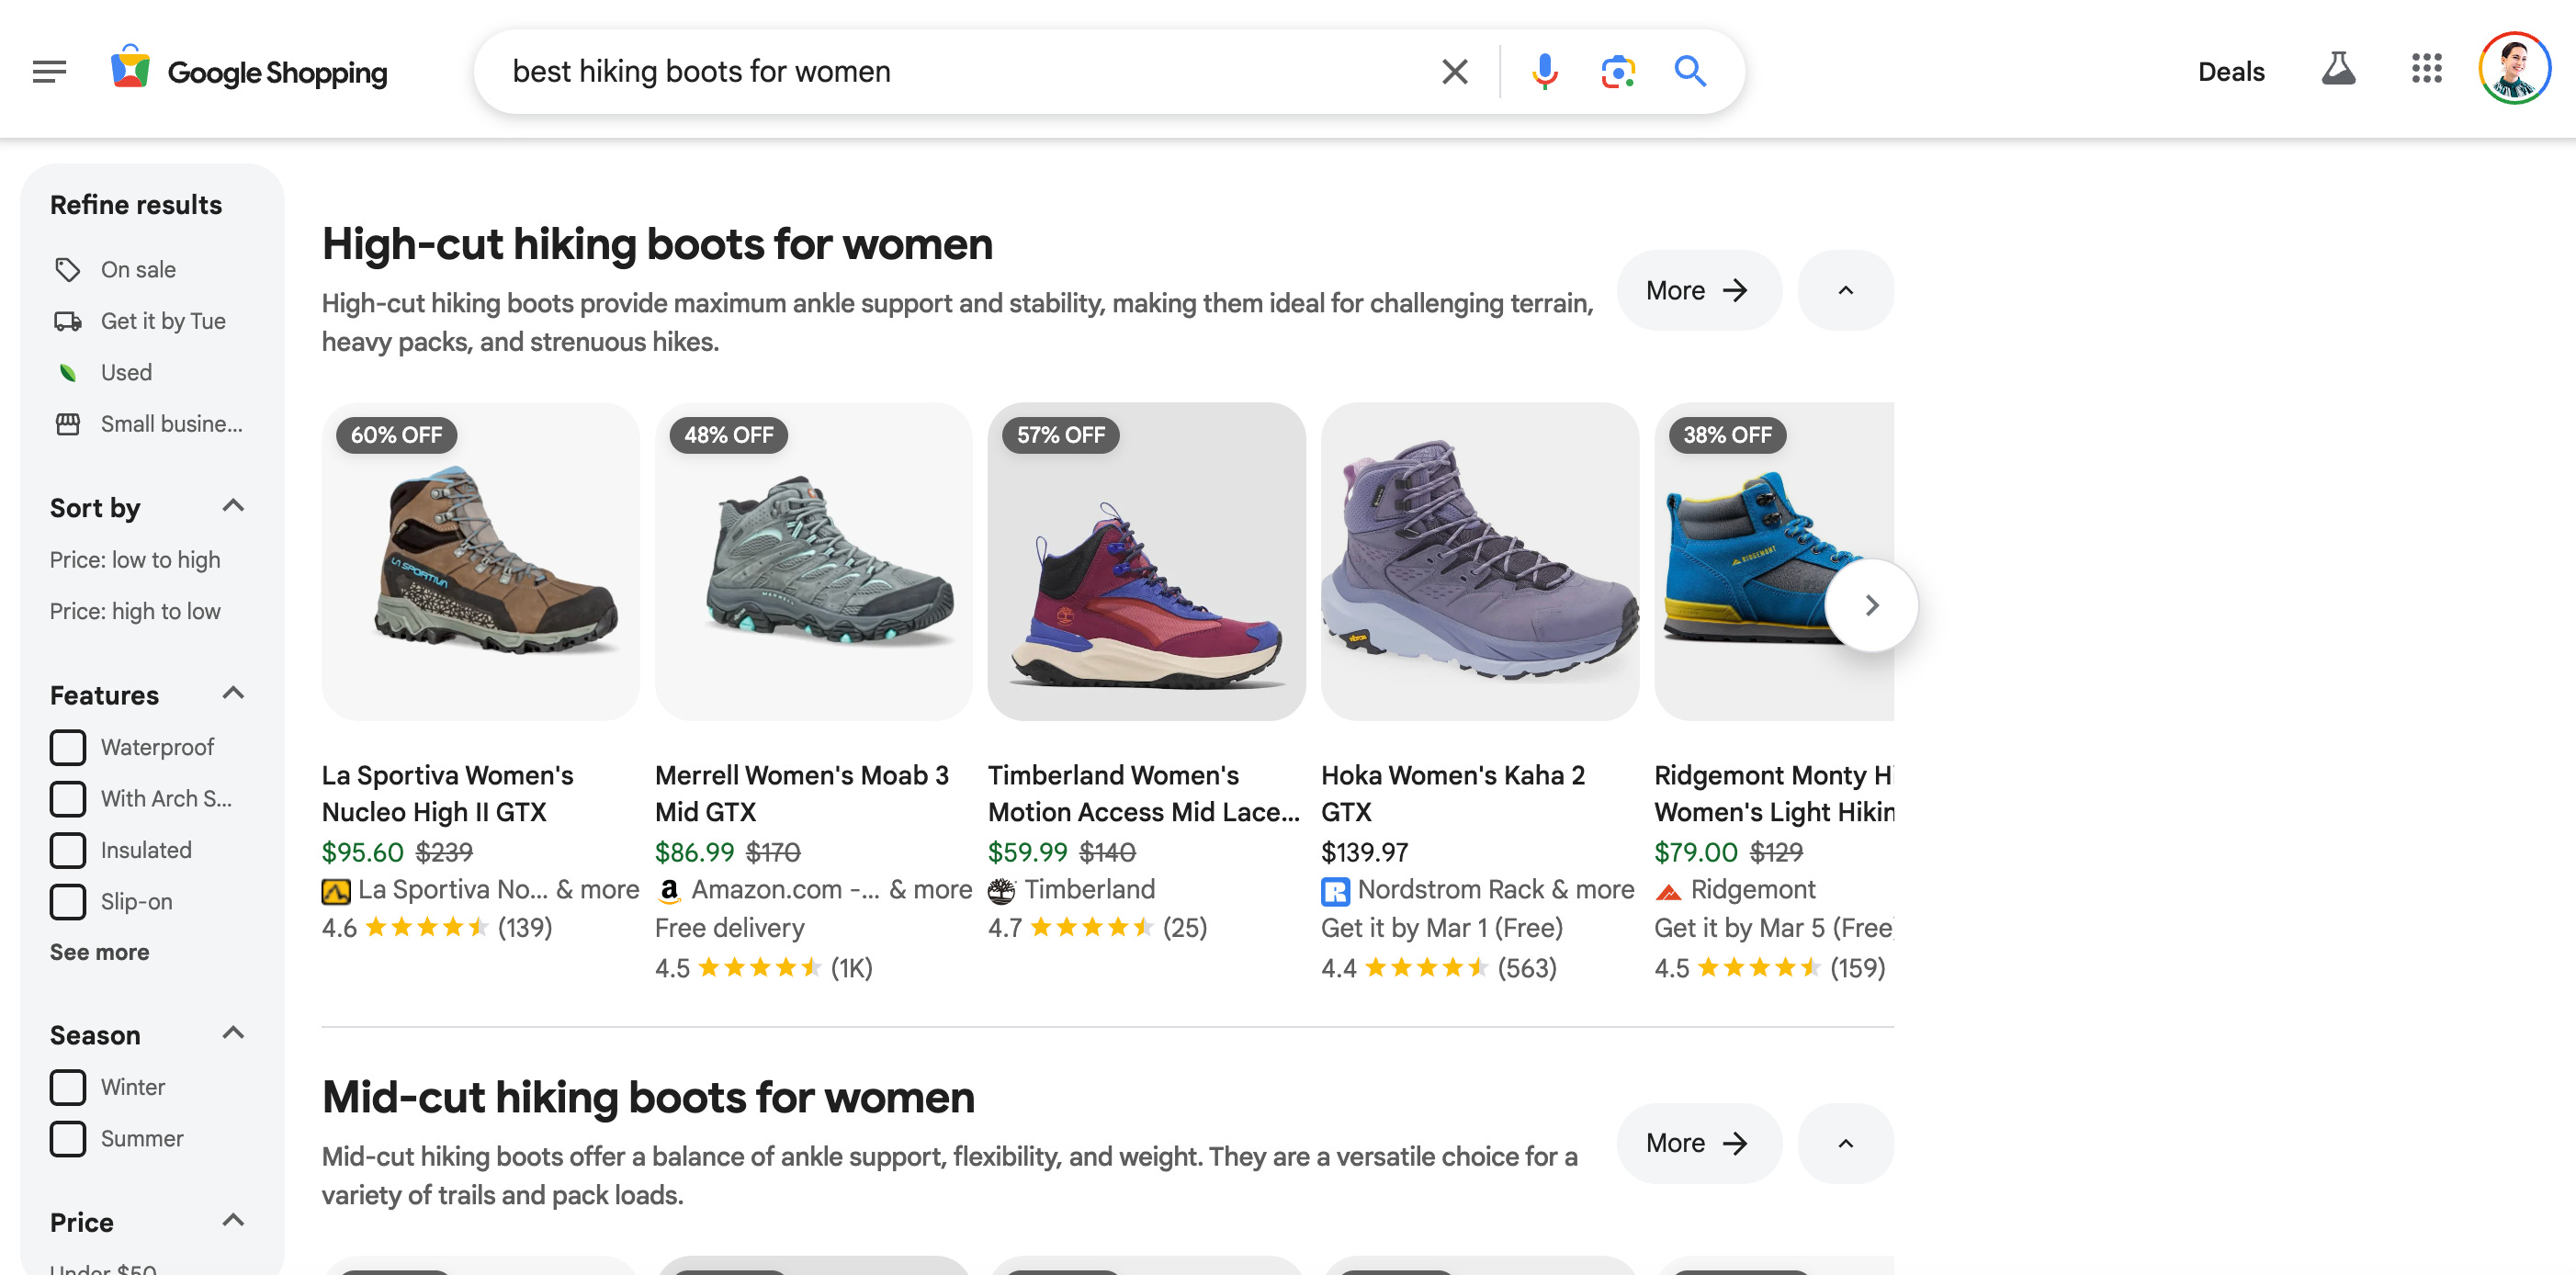Click the $95.60 price
This screenshot has width=2576, height=1275.
[362, 852]
